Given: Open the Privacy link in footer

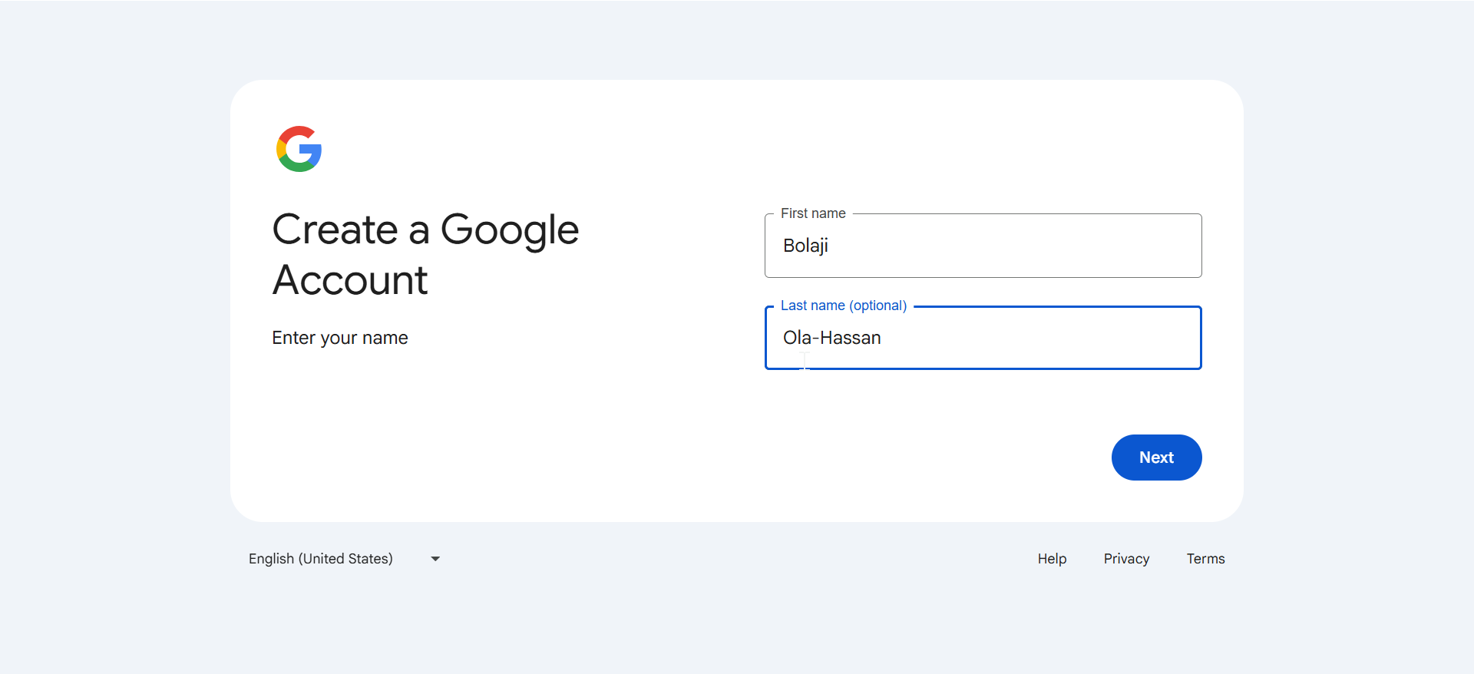Looking at the screenshot, I should [x=1126, y=559].
